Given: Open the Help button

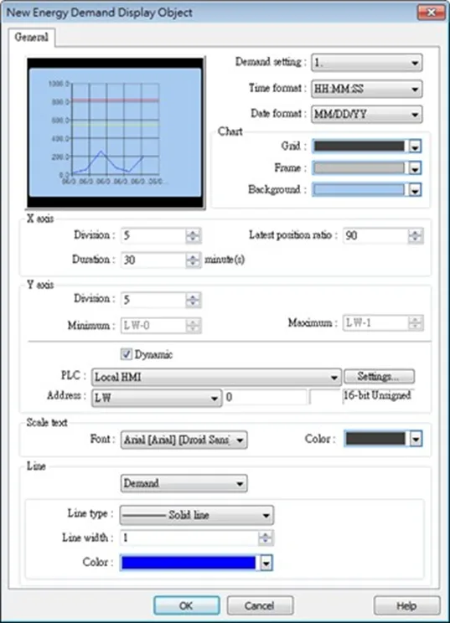Looking at the screenshot, I should point(406,605).
